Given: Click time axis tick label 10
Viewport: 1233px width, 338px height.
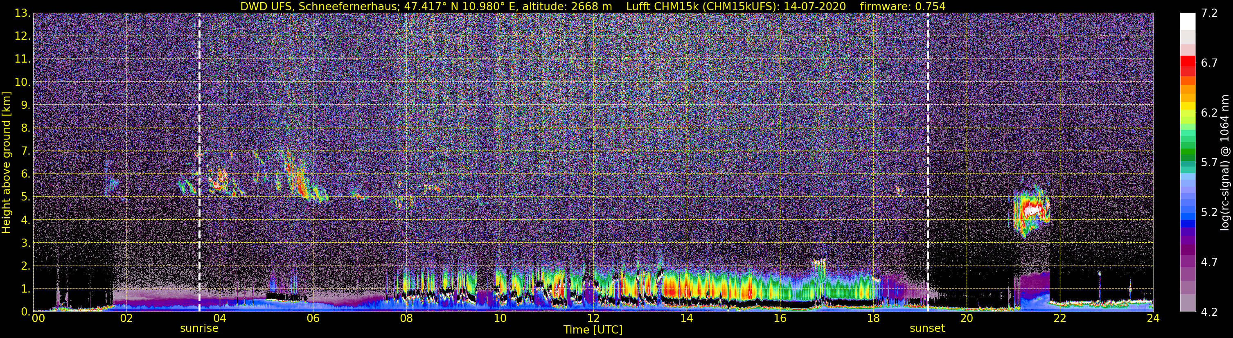Looking at the screenshot, I should coord(500,319).
